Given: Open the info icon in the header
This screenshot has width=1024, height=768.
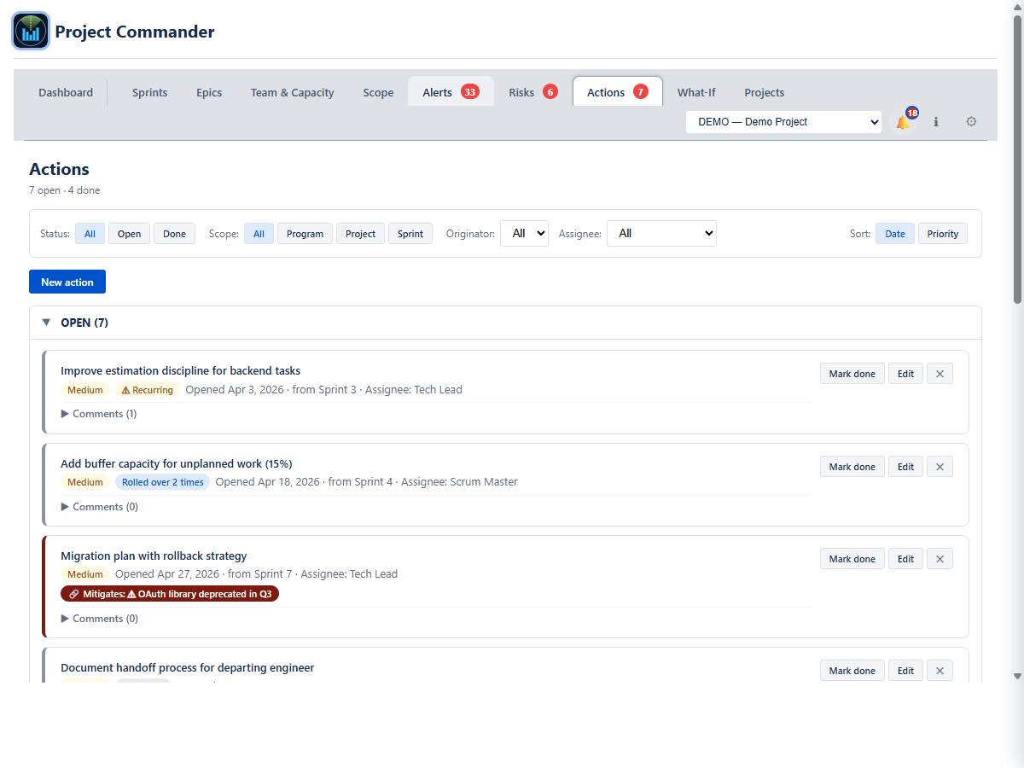Looking at the screenshot, I should tap(936, 122).
